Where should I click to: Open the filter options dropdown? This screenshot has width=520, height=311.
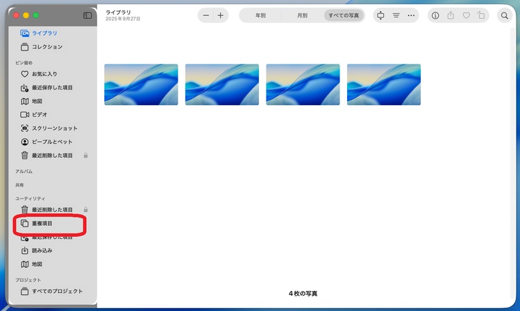(x=396, y=15)
